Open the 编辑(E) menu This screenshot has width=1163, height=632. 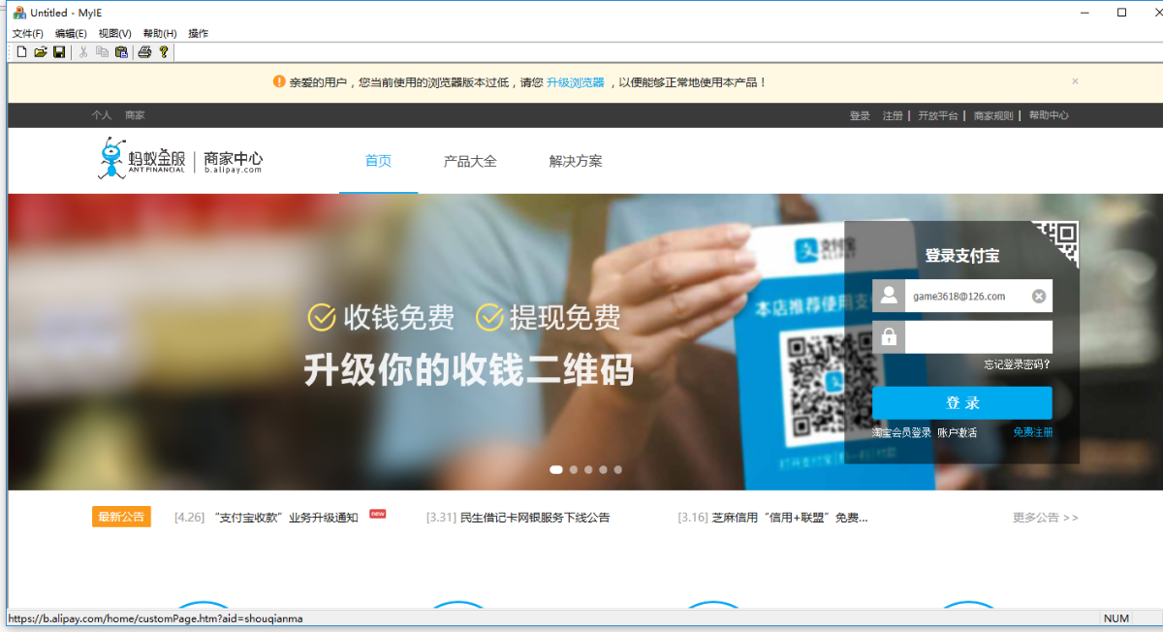click(71, 33)
